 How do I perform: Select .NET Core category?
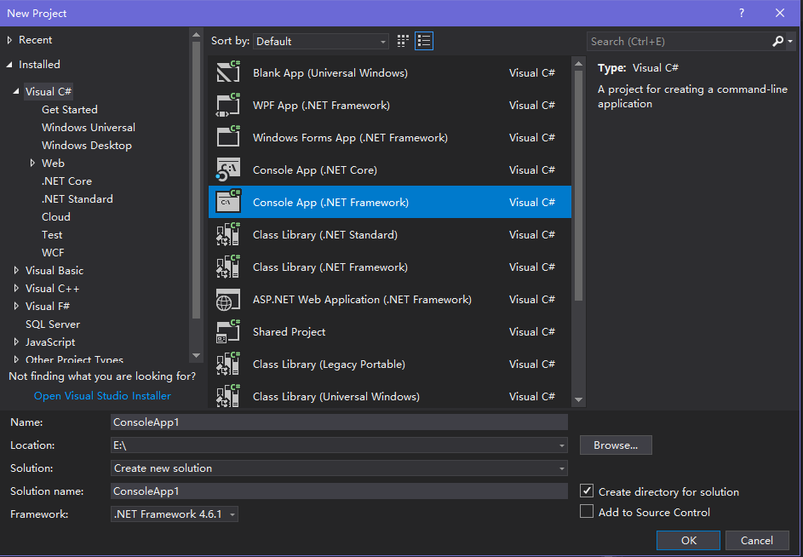66,181
